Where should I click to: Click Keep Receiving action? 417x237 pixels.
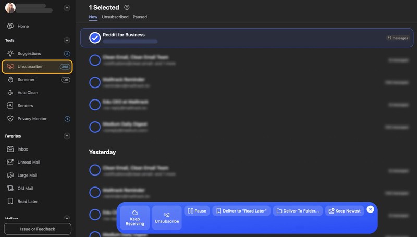tap(135, 218)
